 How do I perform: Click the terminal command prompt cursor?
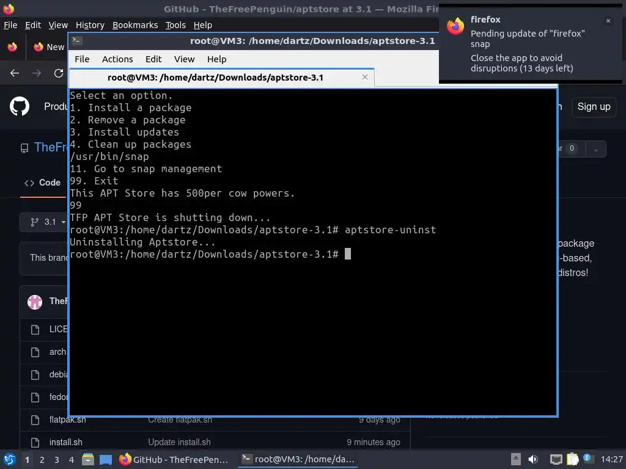[x=348, y=254]
